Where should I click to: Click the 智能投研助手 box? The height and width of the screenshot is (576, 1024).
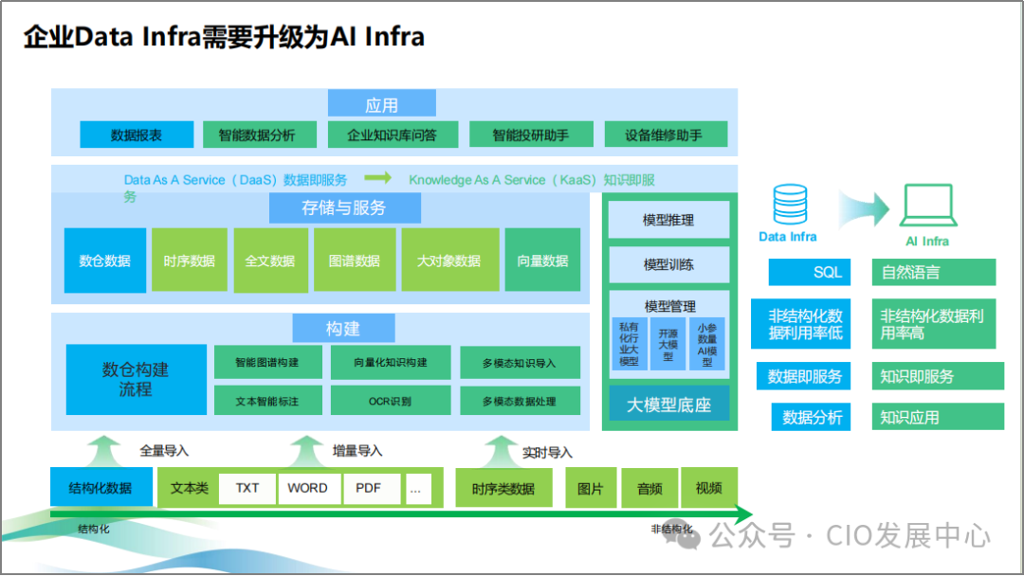531,135
